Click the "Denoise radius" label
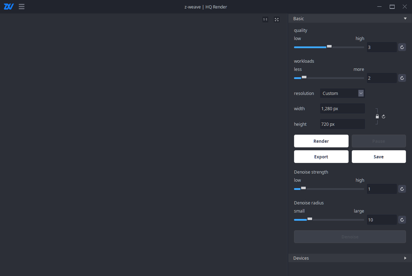412x276 pixels. click(309, 203)
